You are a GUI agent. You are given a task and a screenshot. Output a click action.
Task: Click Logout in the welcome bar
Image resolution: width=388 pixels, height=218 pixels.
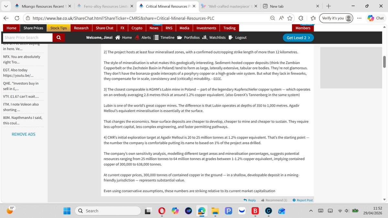pos(237,37)
